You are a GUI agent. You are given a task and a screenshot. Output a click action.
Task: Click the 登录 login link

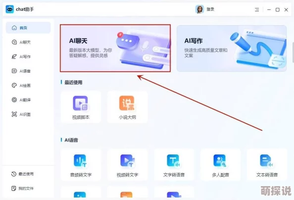[210, 9]
